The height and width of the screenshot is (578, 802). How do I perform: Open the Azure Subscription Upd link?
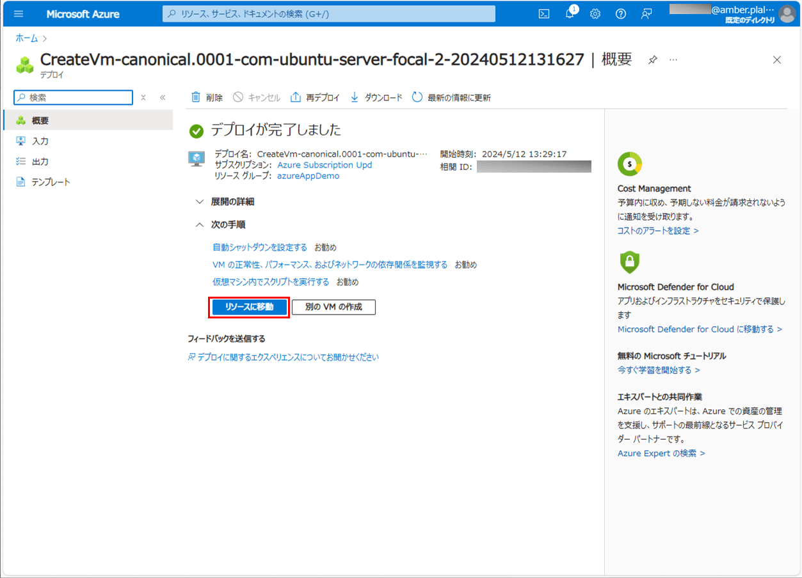pyautogui.click(x=325, y=165)
